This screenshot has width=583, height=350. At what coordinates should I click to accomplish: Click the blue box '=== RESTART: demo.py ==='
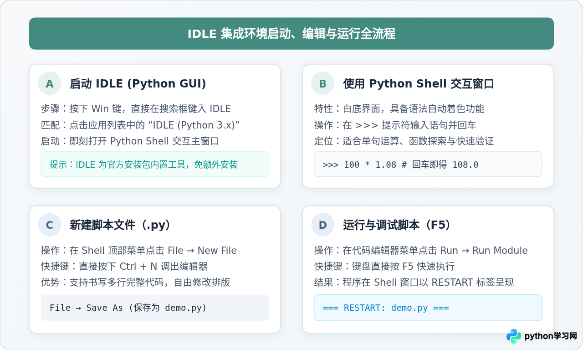point(428,308)
